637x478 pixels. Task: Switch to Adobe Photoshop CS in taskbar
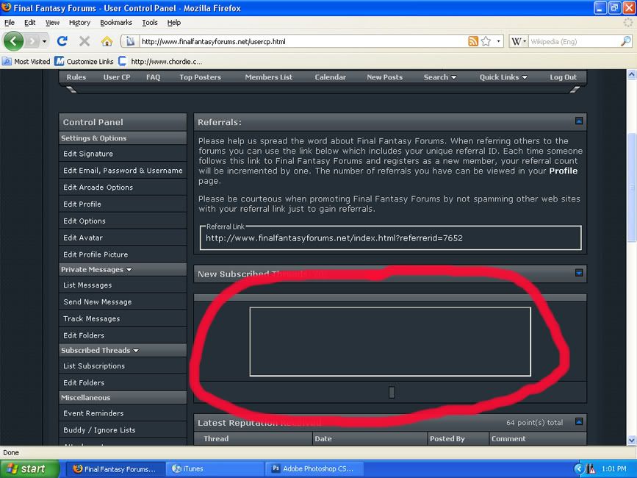313,468
